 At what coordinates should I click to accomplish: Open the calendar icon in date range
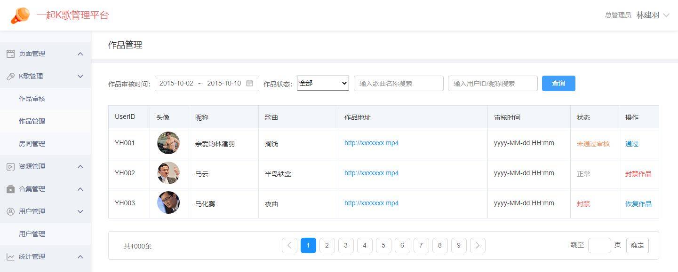250,83
